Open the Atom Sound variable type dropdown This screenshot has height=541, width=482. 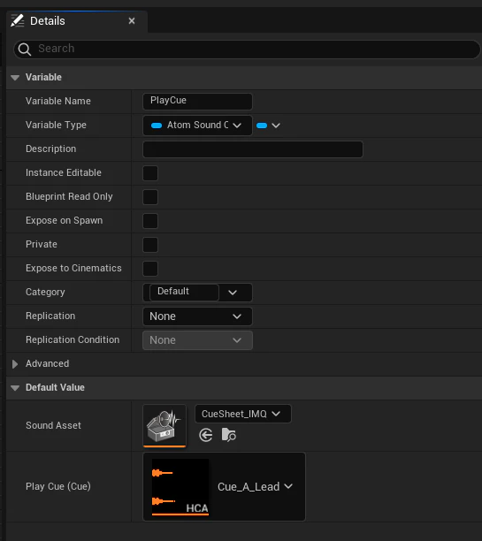[197, 126]
